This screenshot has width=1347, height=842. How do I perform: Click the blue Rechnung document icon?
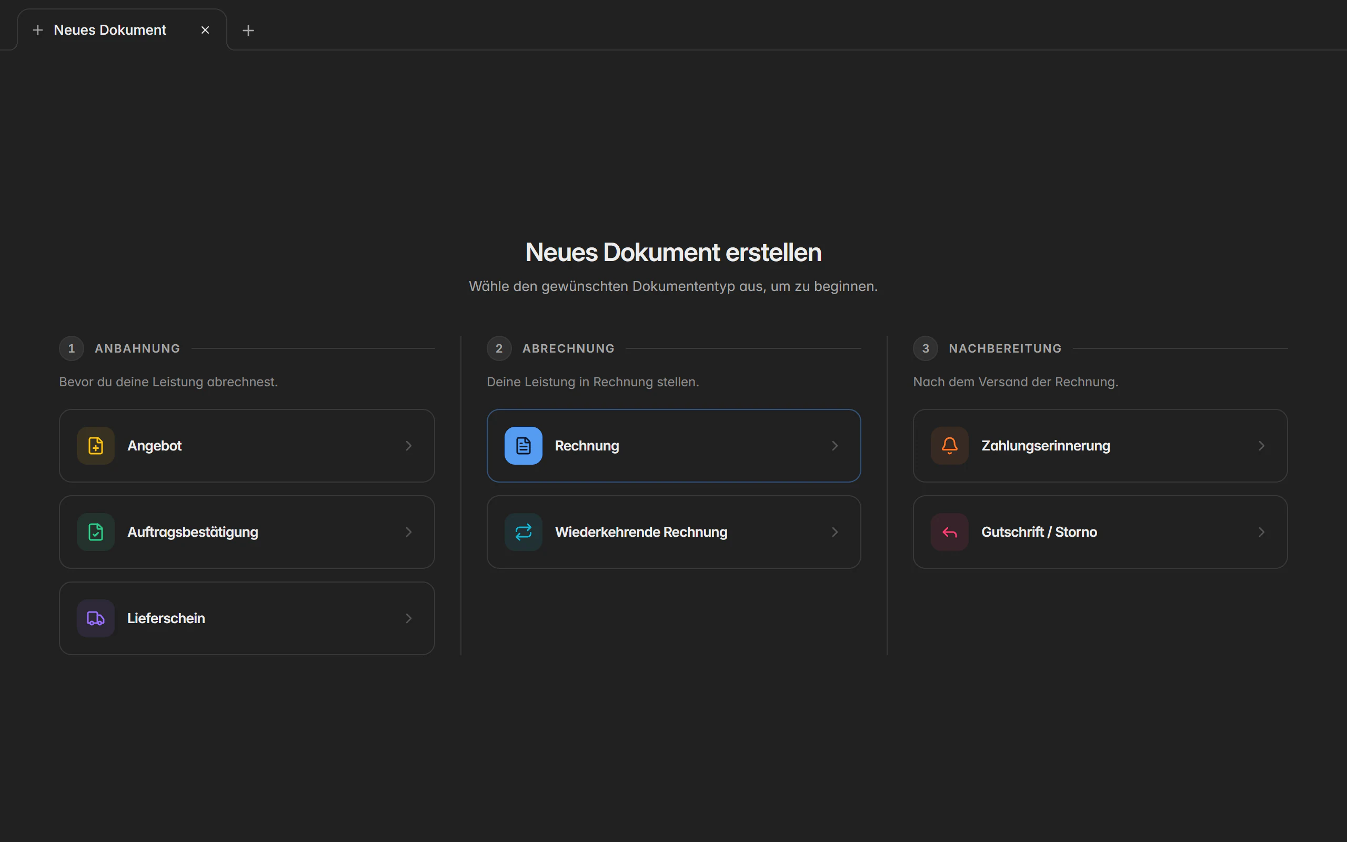tap(523, 446)
